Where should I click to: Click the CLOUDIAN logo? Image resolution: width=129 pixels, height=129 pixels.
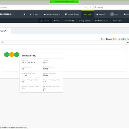click(7, 14)
